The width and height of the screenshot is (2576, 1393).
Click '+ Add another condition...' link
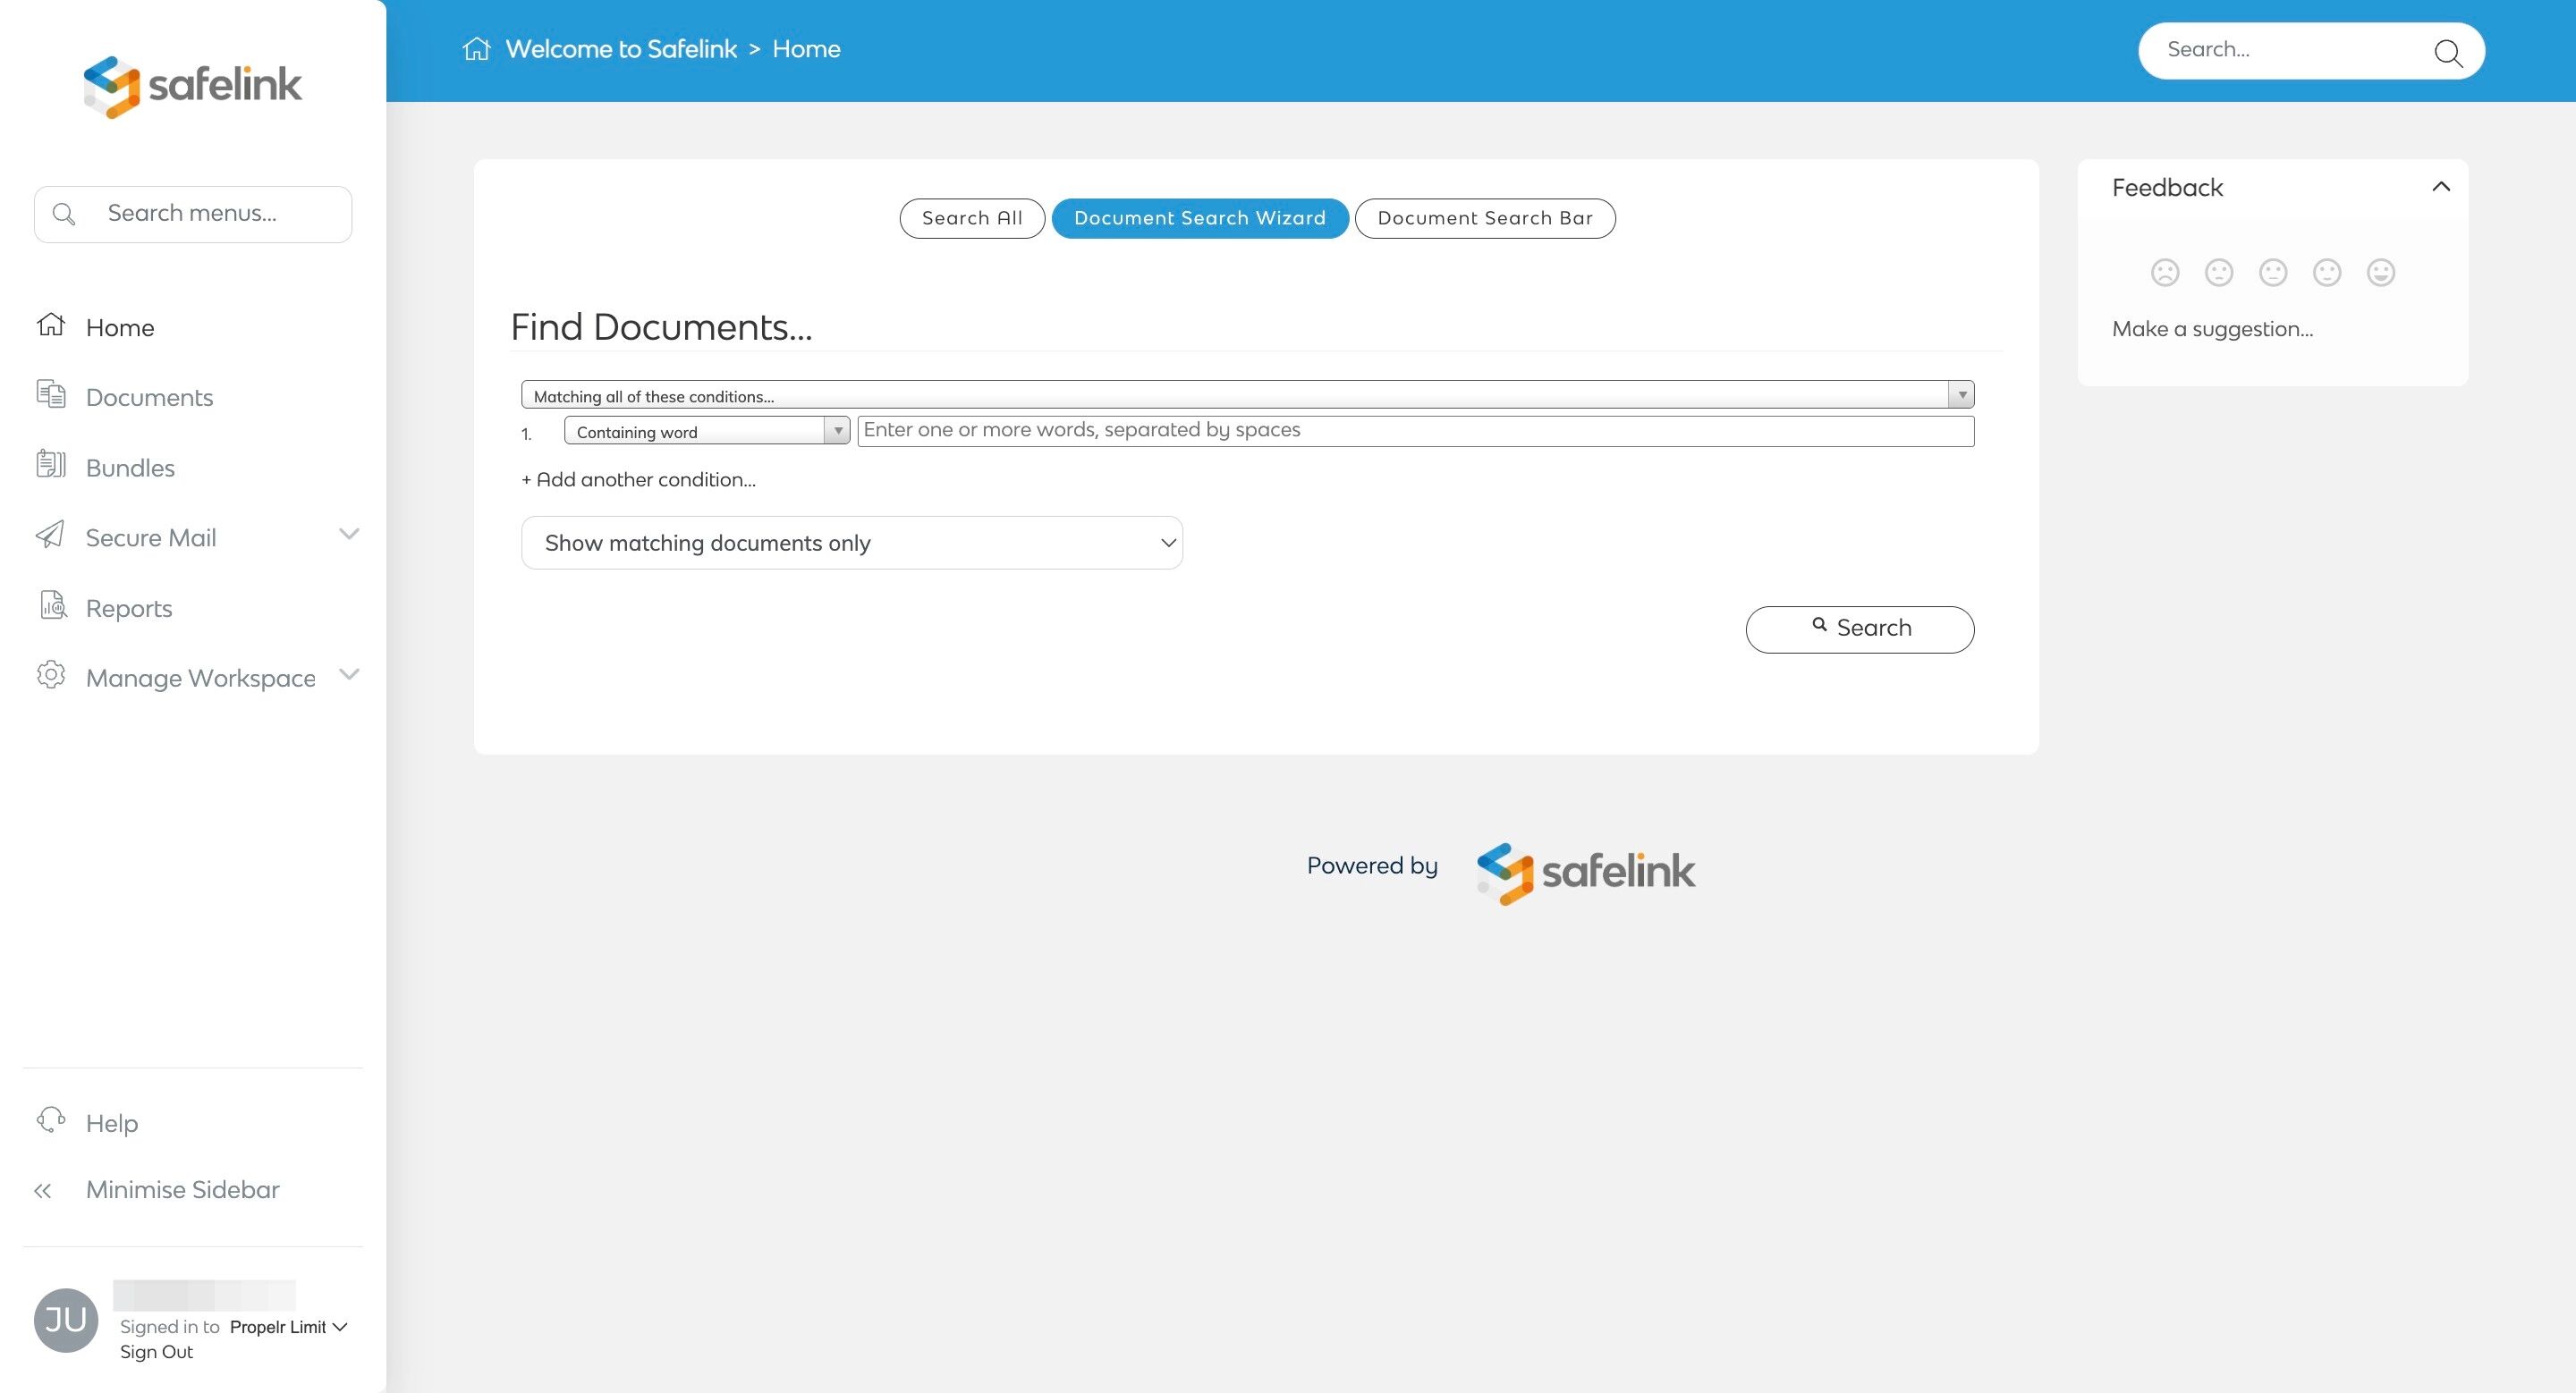click(x=638, y=479)
